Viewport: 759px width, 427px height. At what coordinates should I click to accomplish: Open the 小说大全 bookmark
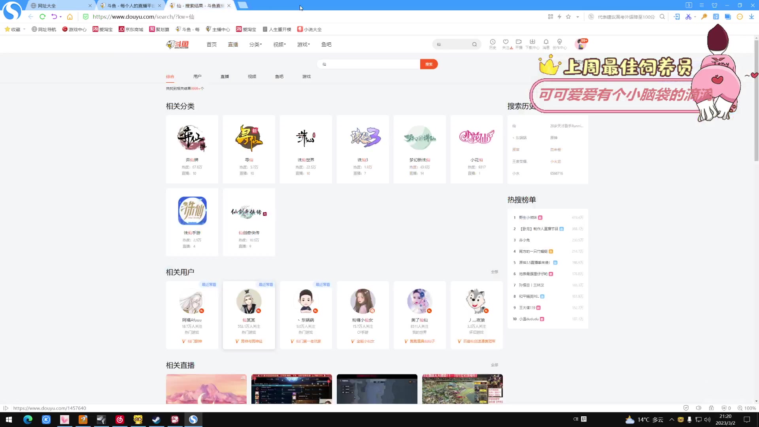point(310,29)
